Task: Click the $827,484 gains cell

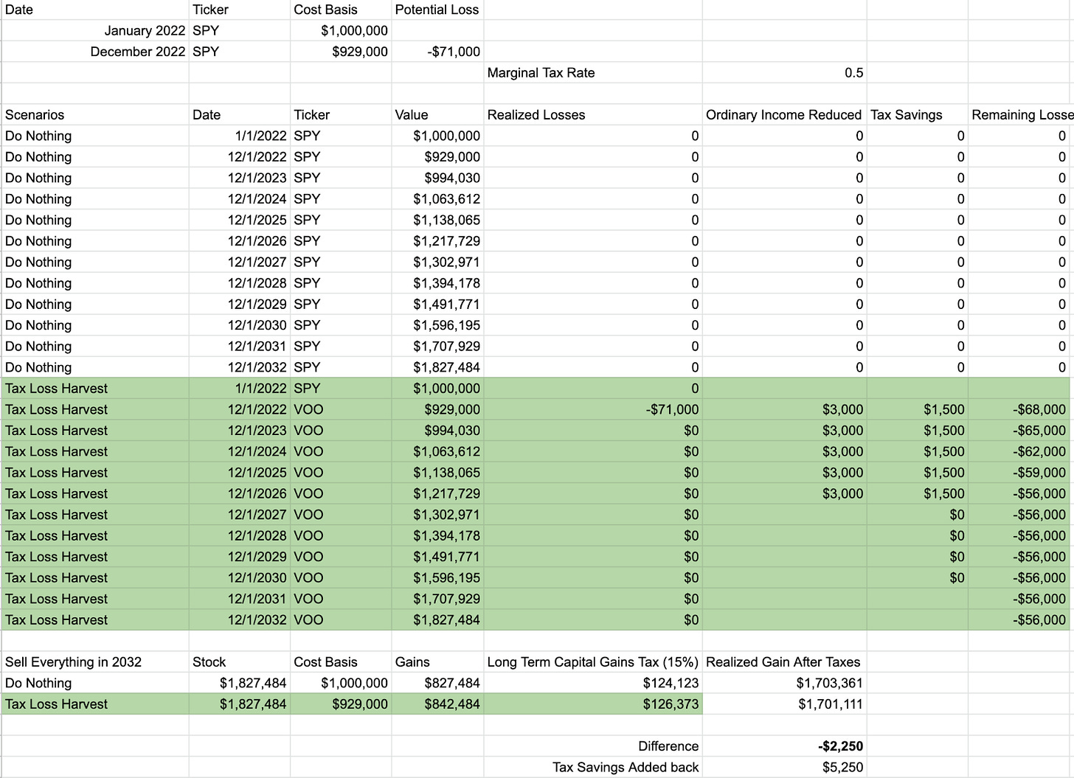Action: pos(438,683)
